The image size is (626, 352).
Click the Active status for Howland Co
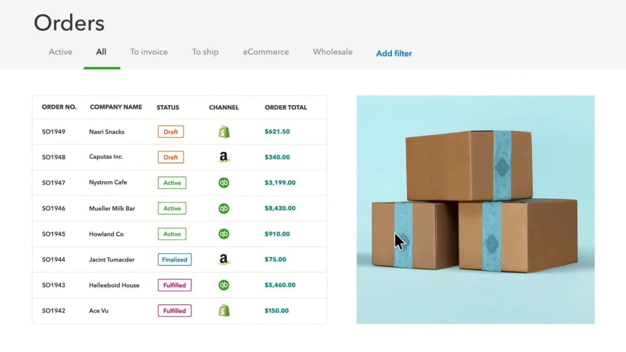172,234
